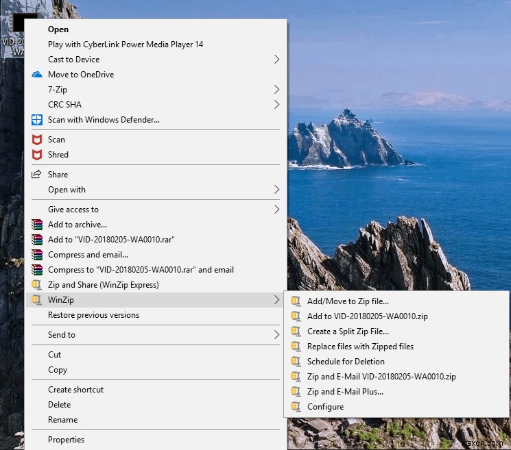Click icon beside Configure
This screenshot has width=511, height=450.
[296, 406]
